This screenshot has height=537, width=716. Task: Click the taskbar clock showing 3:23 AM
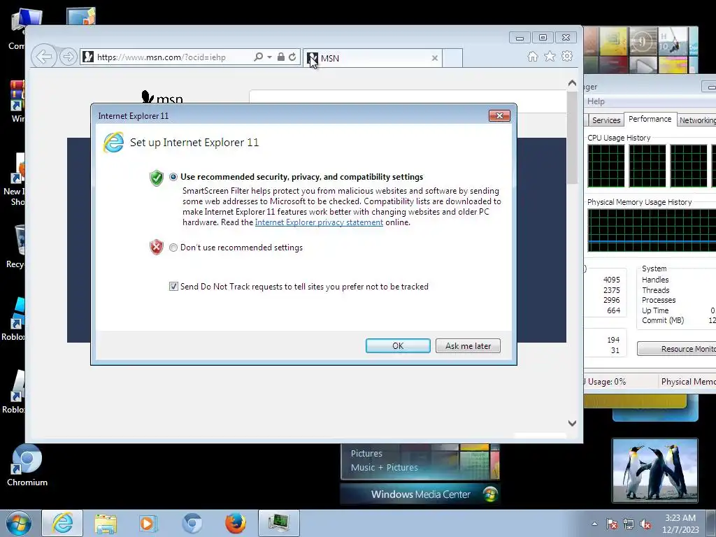[x=680, y=524]
